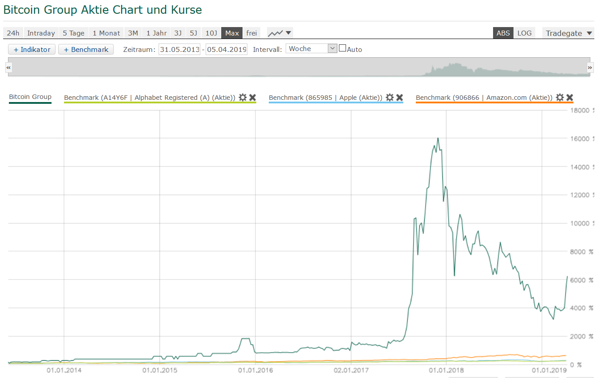Image resolution: width=601 pixels, height=378 pixels.
Task: Add an indicator with + Indikator
Action: pos(32,49)
